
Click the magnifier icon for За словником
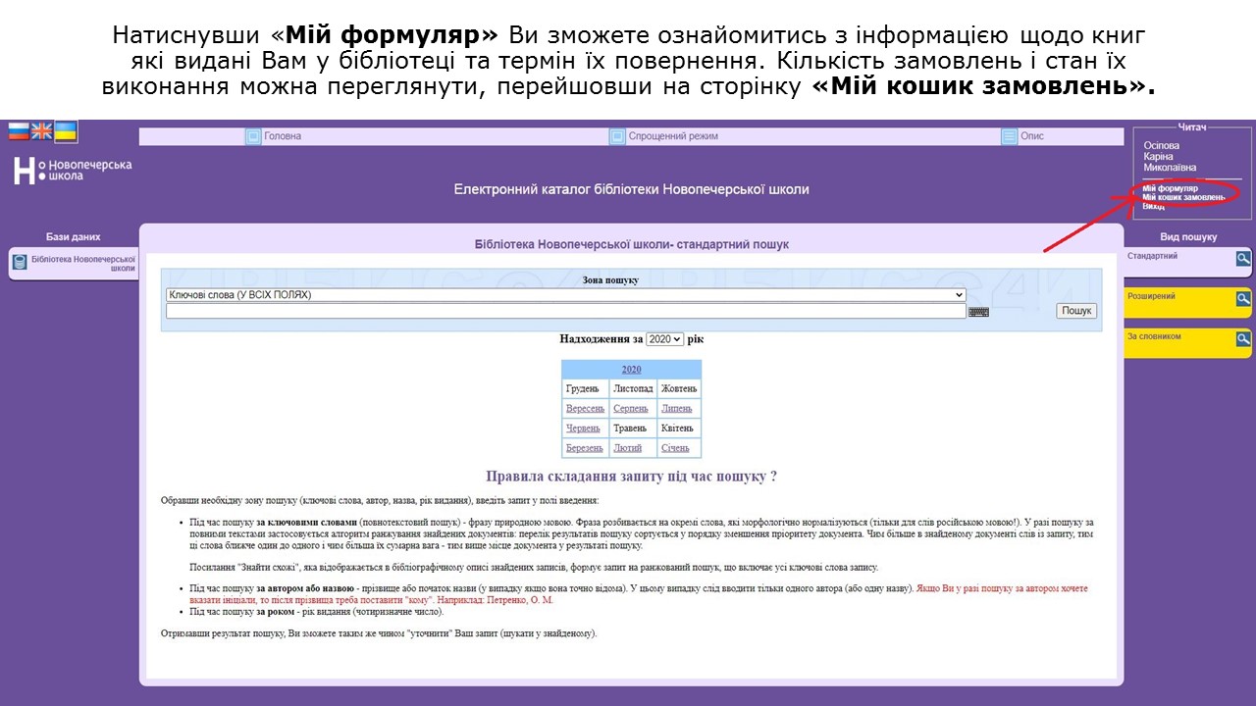[1242, 339]
